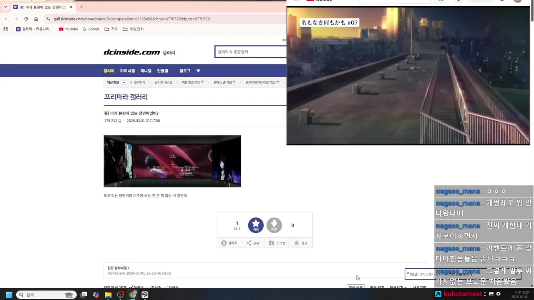The height and width of the screenshot is (300, 534).
Task: Select the 인물갤 menu item
Action: tap(162, 71)
